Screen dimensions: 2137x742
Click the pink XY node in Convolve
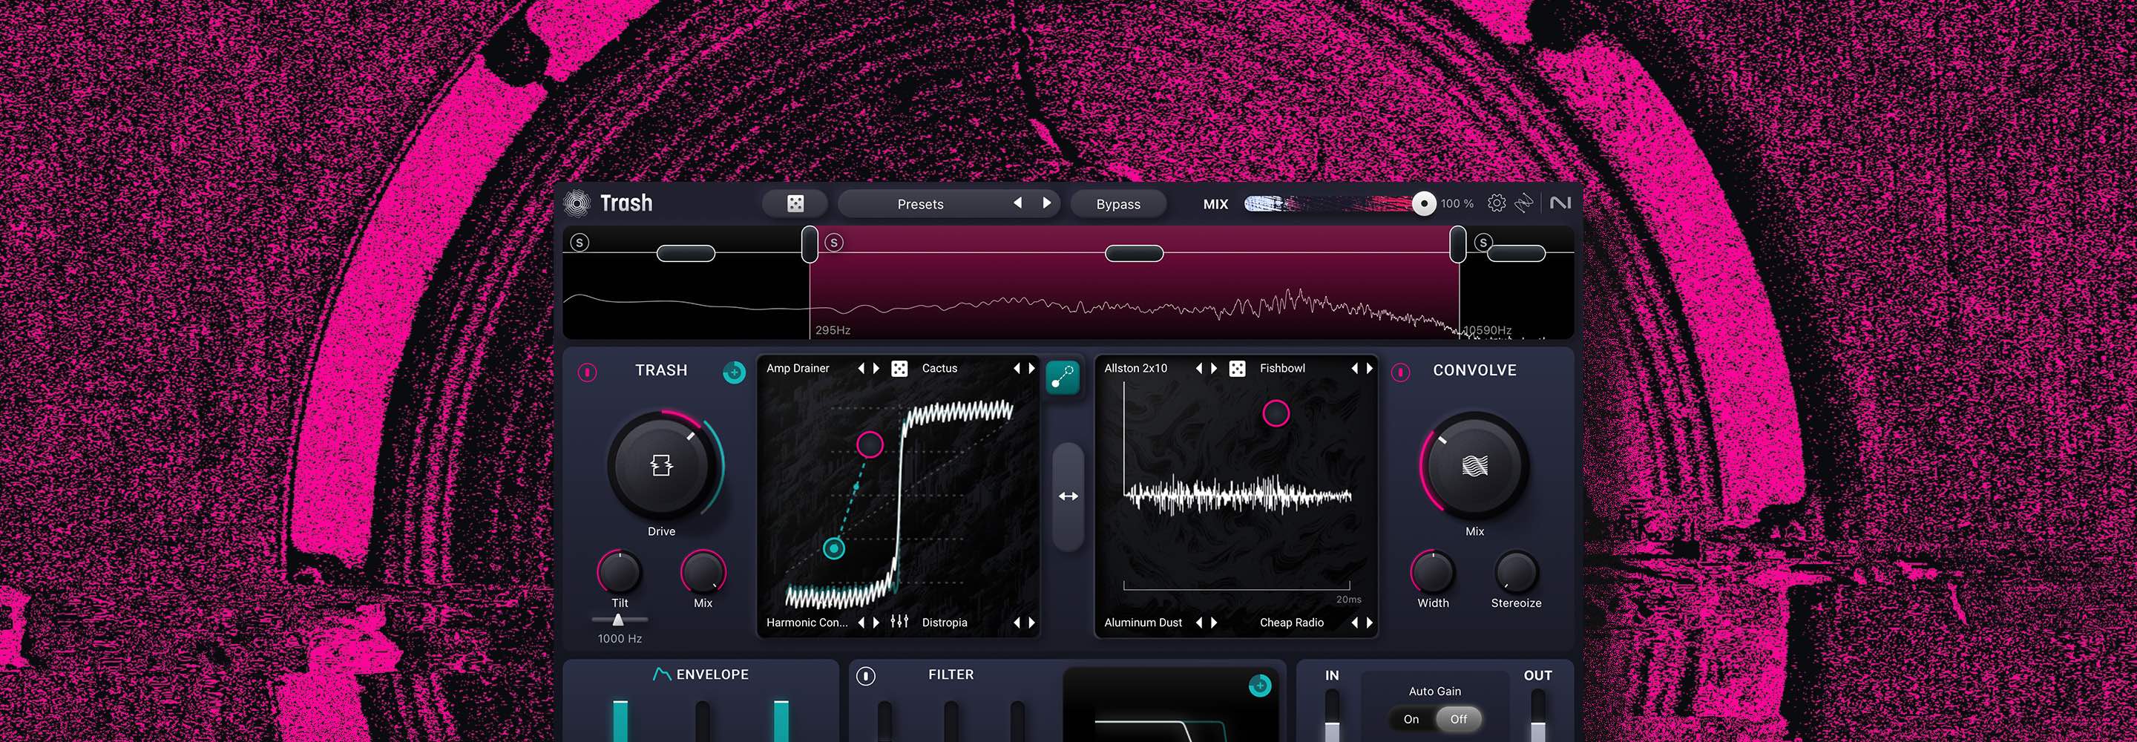[1276, 413]
